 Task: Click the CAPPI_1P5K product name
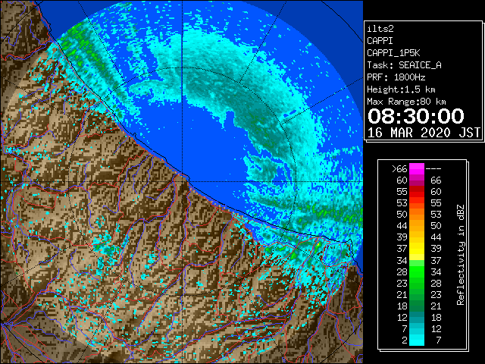pos(393,53)
